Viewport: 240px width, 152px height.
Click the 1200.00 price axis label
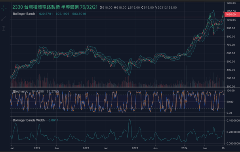[x=231, y=3]
